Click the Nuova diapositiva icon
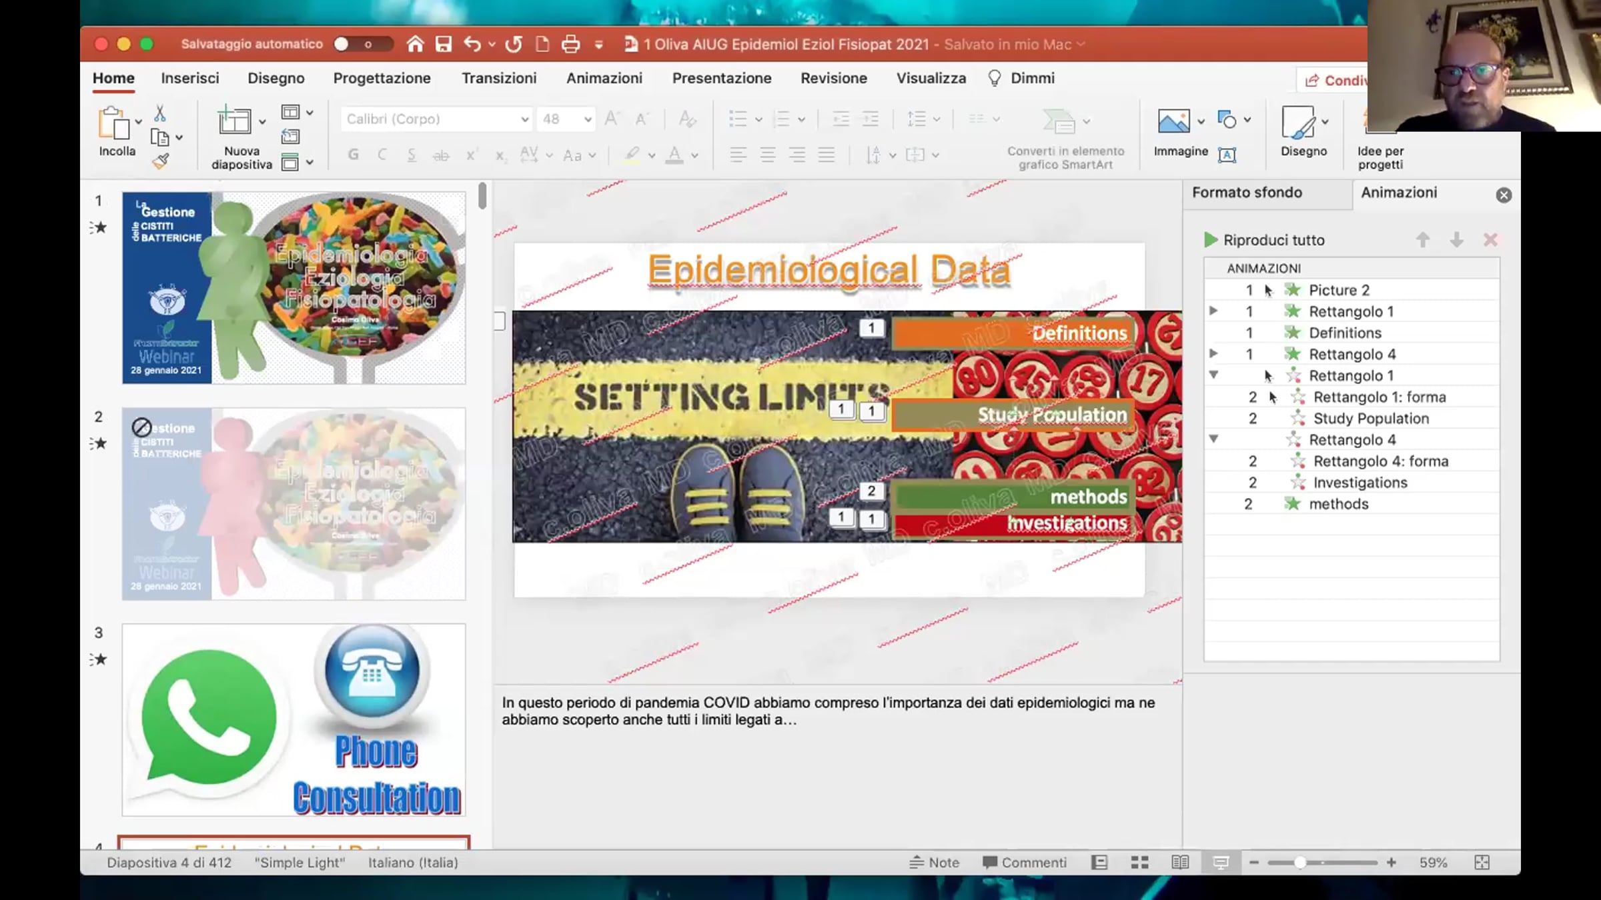Viewport: 1601px width, 900px height. (x=234, y=121)
